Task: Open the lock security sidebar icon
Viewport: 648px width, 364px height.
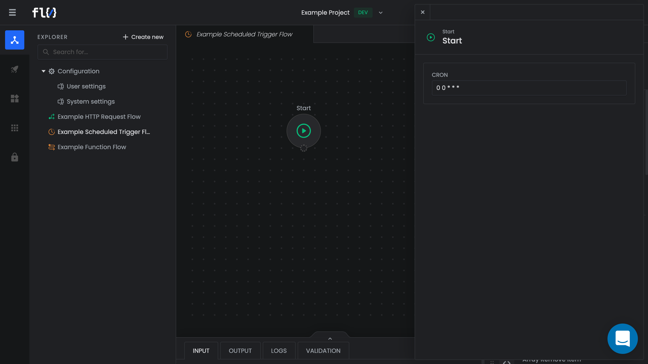Action: 15,157
